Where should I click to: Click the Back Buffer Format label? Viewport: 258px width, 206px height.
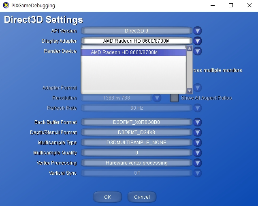coord(55,122)
